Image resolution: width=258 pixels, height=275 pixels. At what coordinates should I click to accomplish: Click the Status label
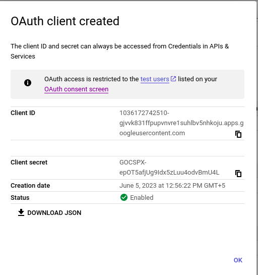(x=20, y=198)
